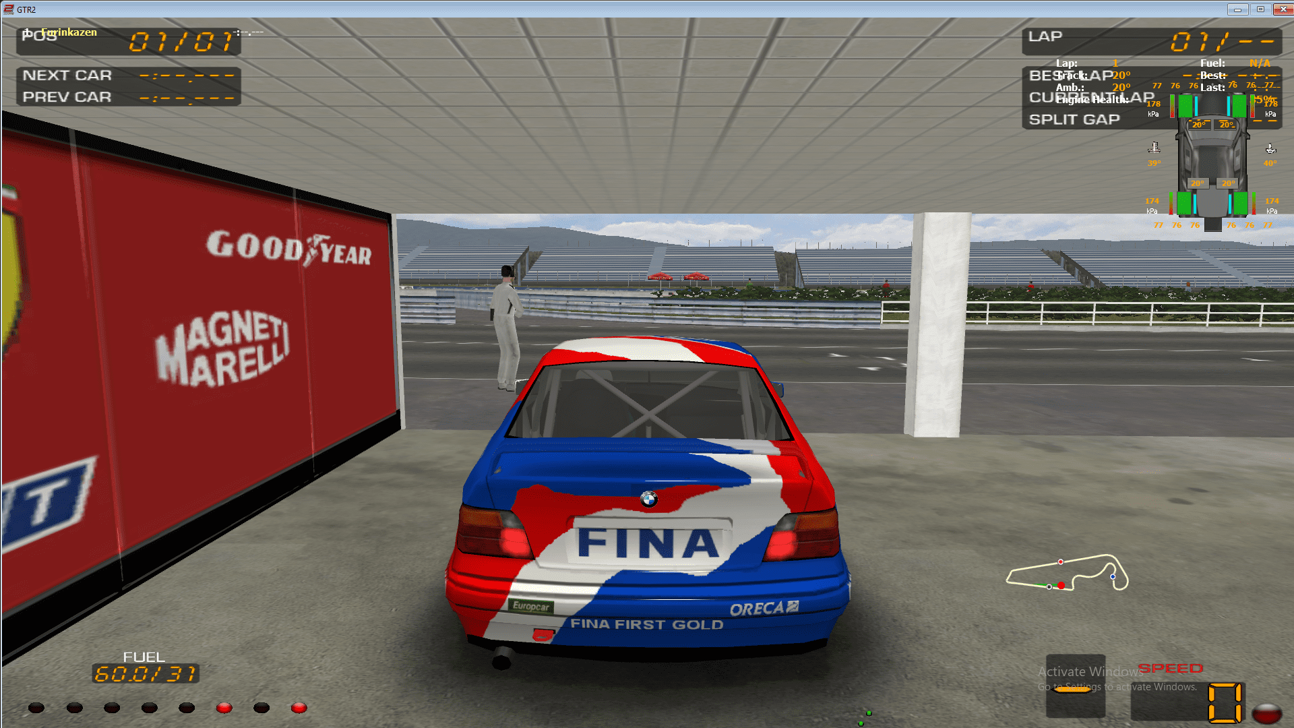Screen dimensions: 1294x728
Task: Click the water temperature value 39°
Action: click(x=1154, y=163)
